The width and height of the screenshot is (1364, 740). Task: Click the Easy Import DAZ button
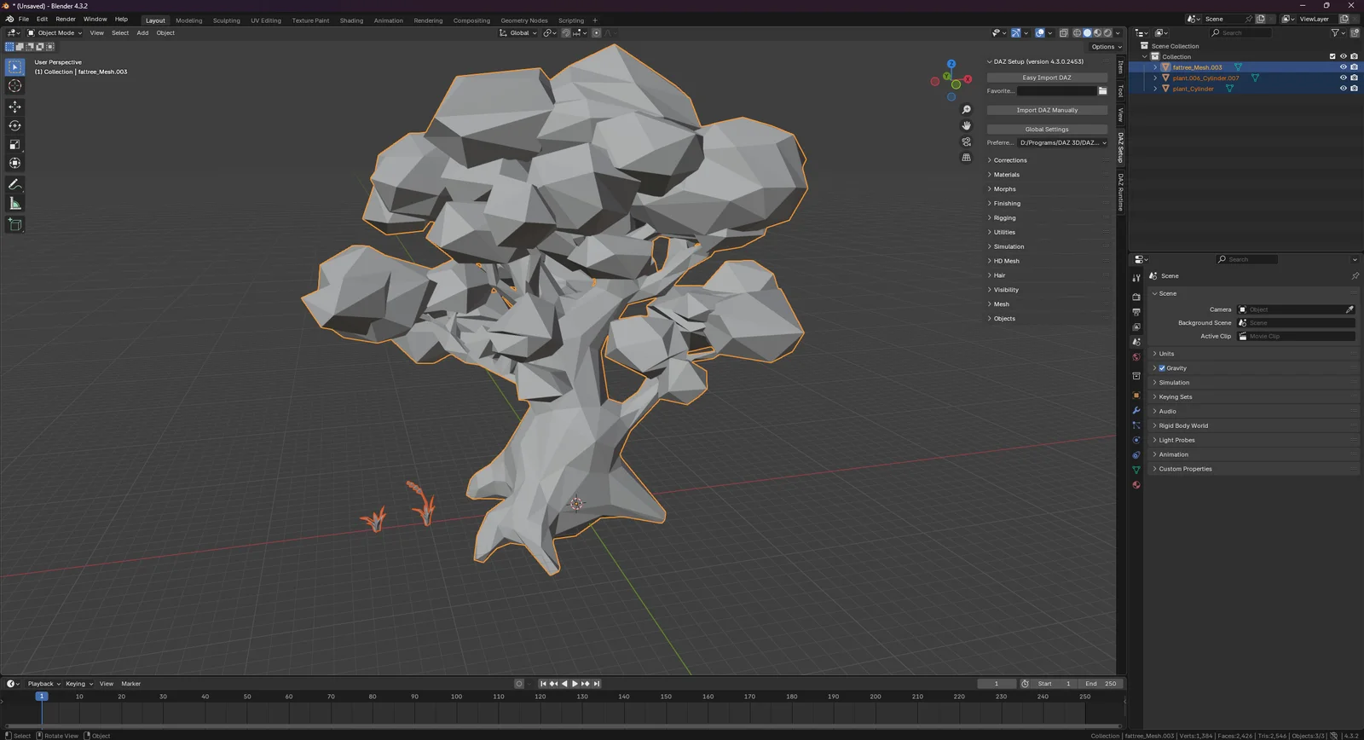(1046, 78)
